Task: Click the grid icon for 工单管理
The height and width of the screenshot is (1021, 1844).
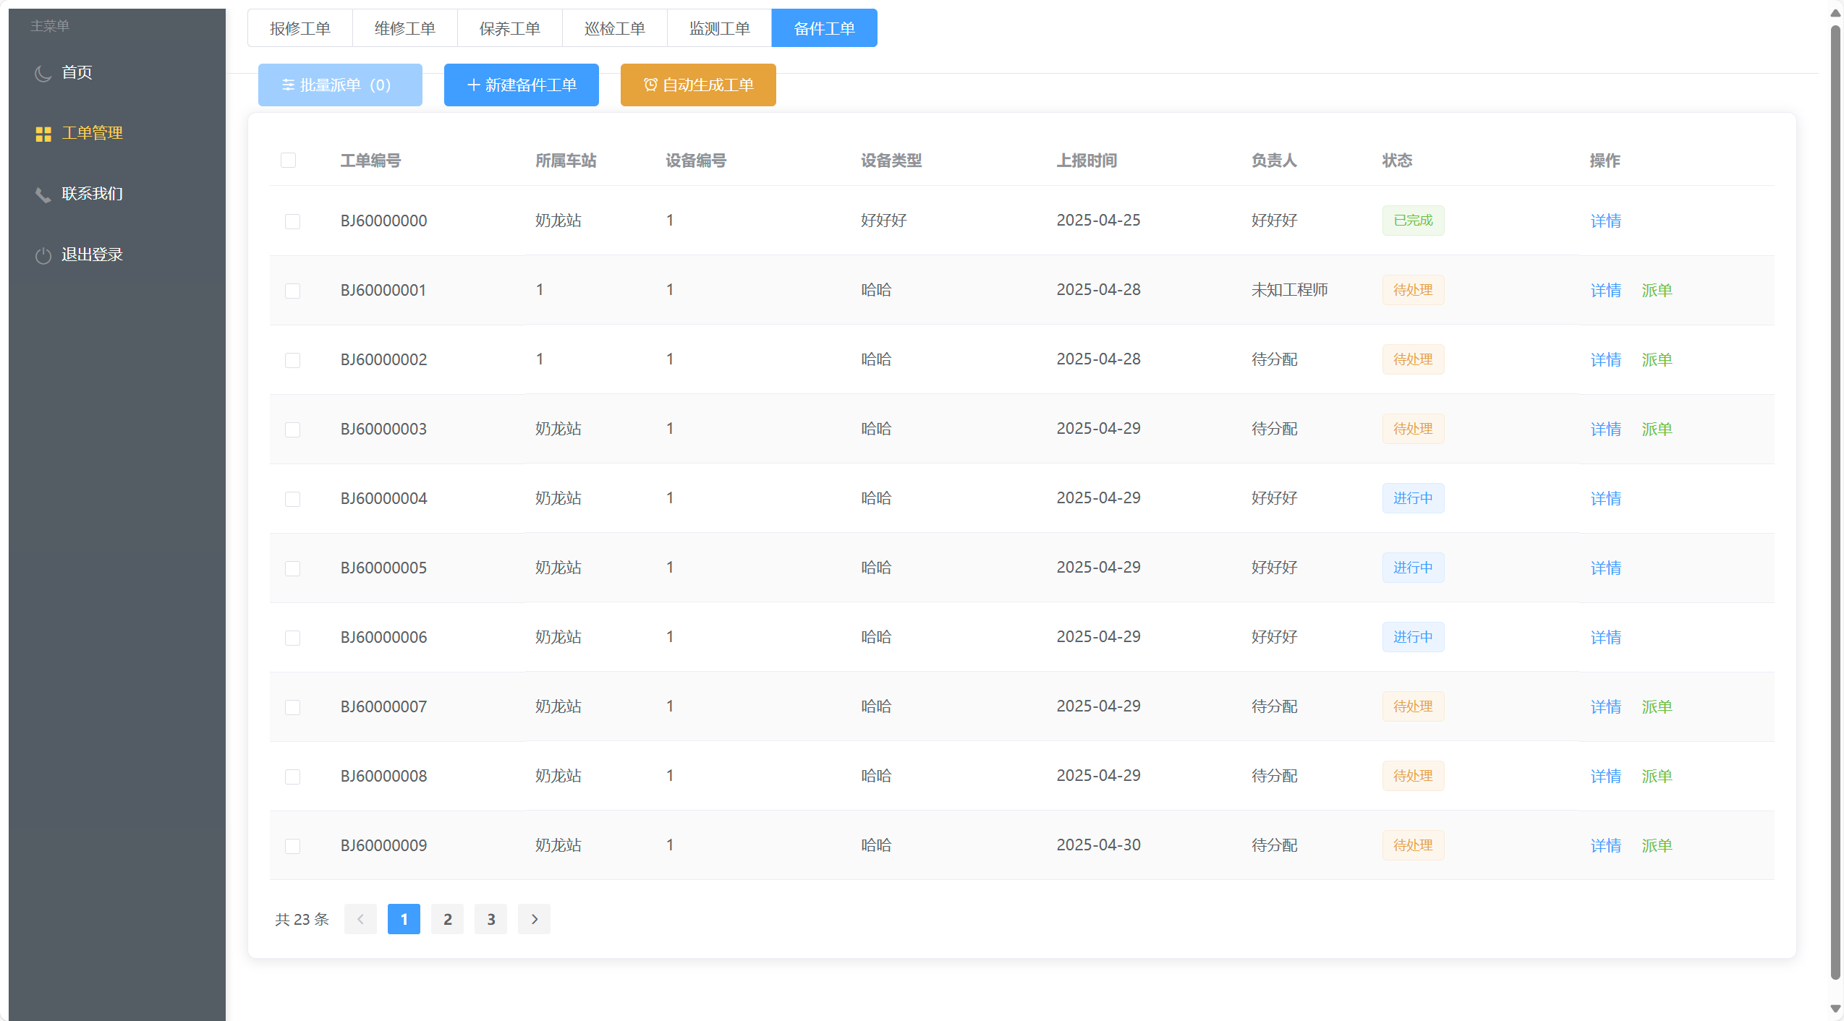Action: pyautogui.click(x=43, y=134)
